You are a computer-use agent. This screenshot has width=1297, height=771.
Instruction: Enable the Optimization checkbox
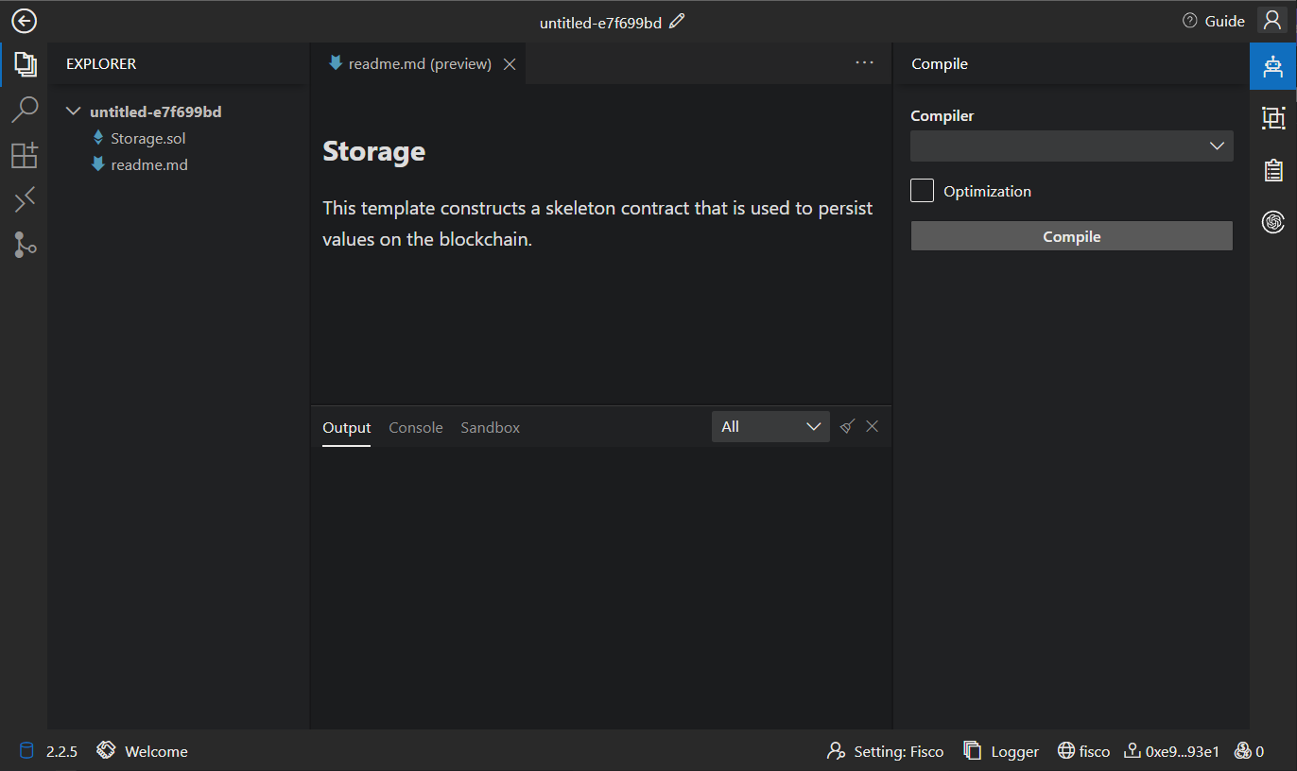tap(922, 191)
